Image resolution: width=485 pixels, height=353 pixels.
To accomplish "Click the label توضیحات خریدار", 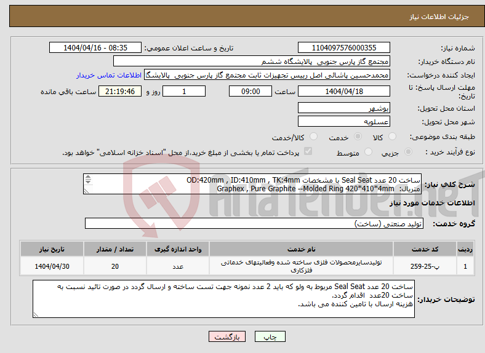I will click(x=446, y=299).
